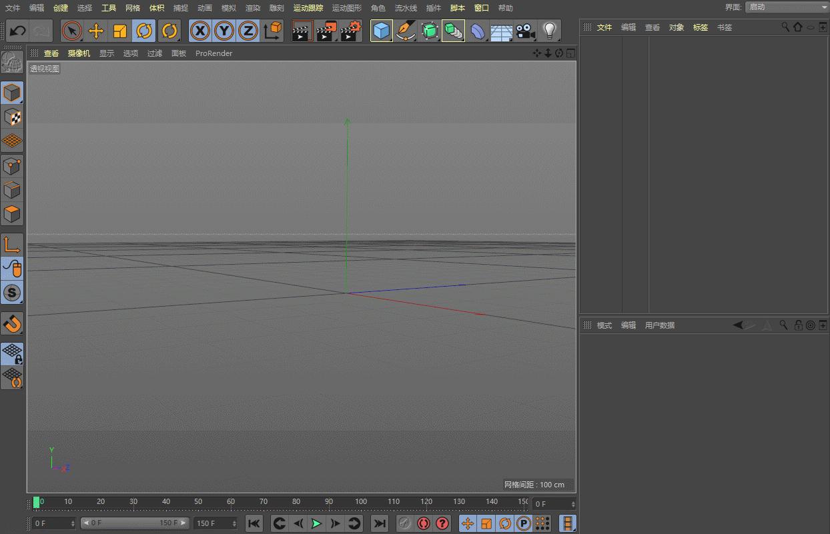Render the active viewport

[x=301, y=31]
